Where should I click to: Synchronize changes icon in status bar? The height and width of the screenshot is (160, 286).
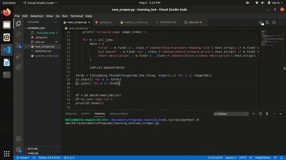(x=34, y=158)
